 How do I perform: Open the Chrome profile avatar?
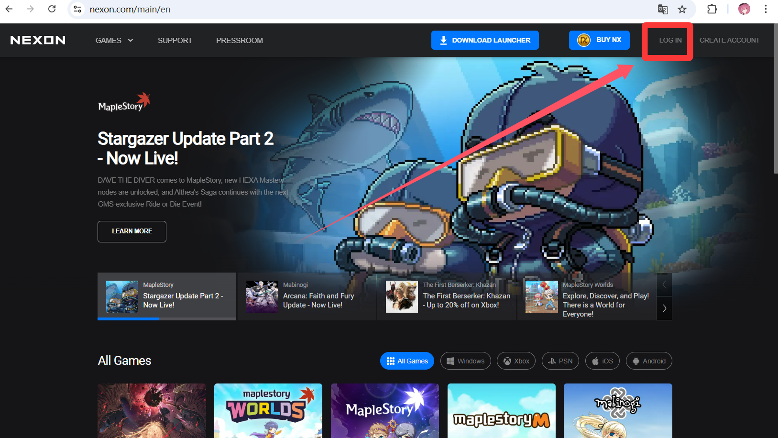744,9
